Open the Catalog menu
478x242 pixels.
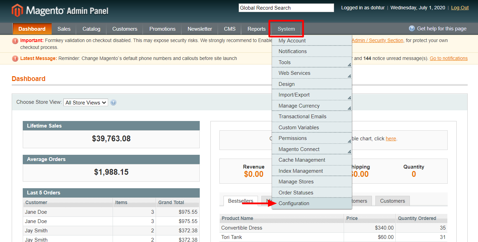pyautogui.click(x=91, y=29)
